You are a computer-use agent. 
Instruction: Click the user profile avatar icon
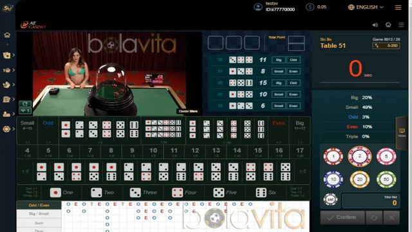coord(258,7)
